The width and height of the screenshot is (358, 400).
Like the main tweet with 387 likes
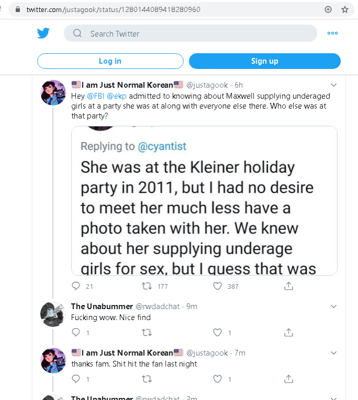coord(218,286)
